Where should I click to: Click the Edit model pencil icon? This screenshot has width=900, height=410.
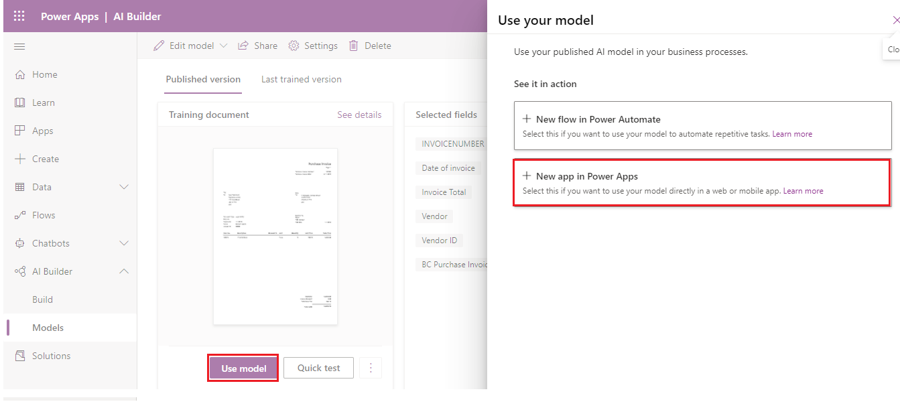tap(159, 46)
